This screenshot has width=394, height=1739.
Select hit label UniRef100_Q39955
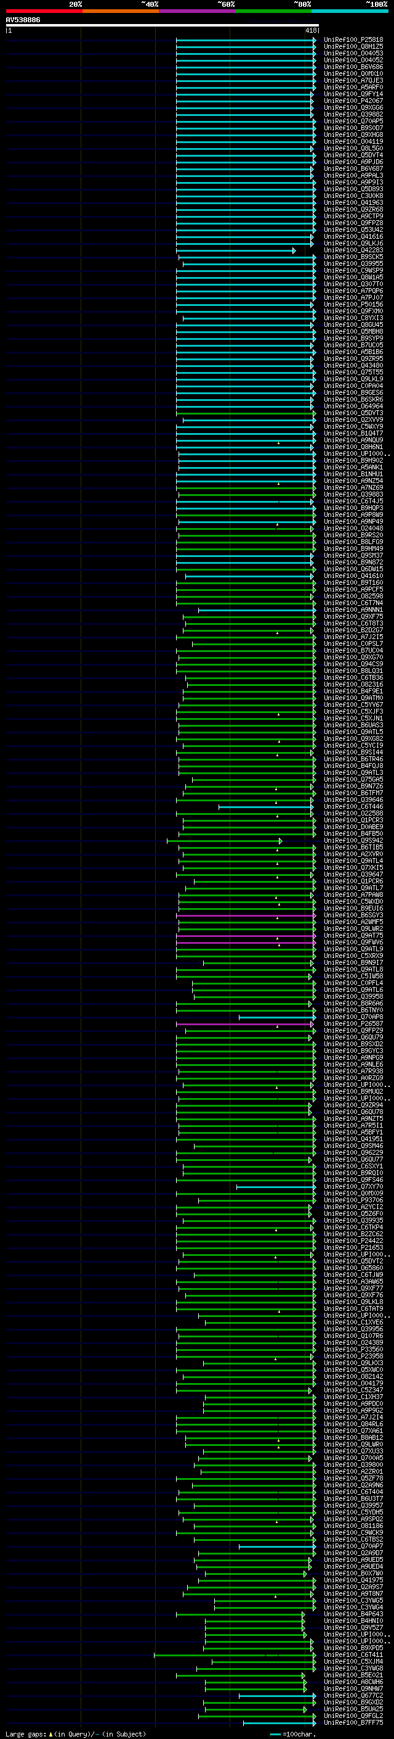coord(353,264)
